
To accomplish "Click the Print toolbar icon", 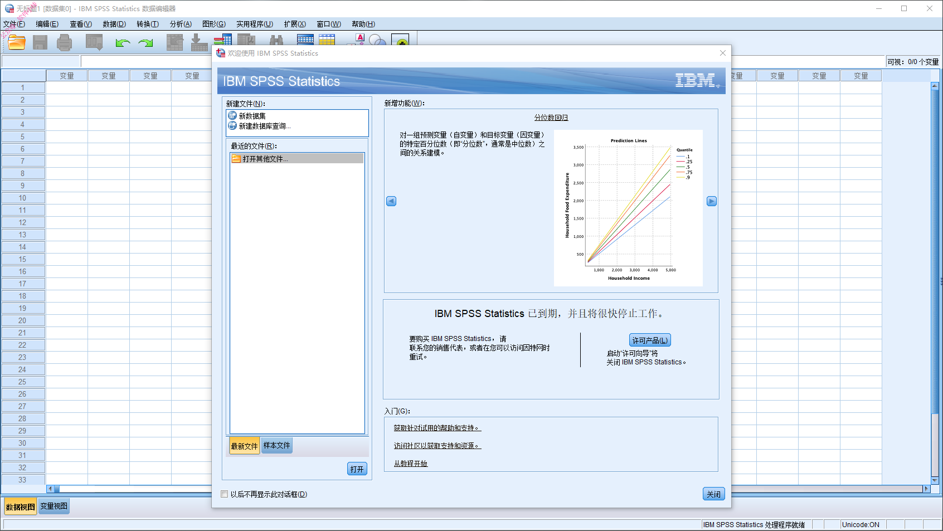I will (65, 42).
